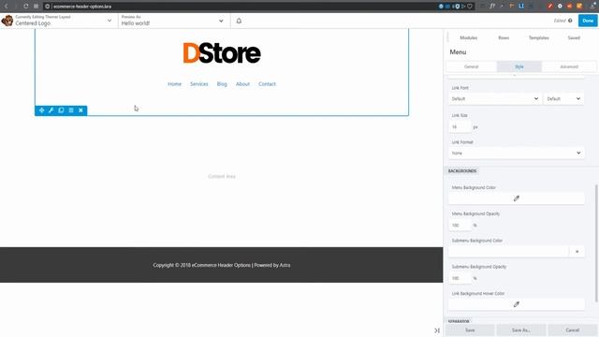Click the footer copyright text

point(222,265)
